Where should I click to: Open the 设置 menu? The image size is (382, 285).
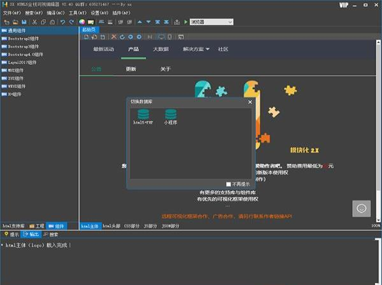point(99,13)
